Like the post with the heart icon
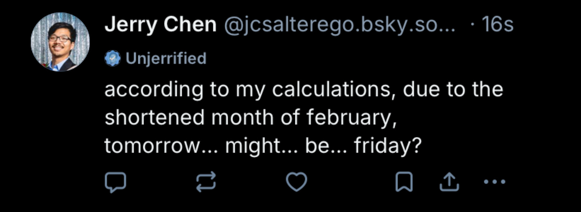The image size is (581, 212). tap(296, 183)
